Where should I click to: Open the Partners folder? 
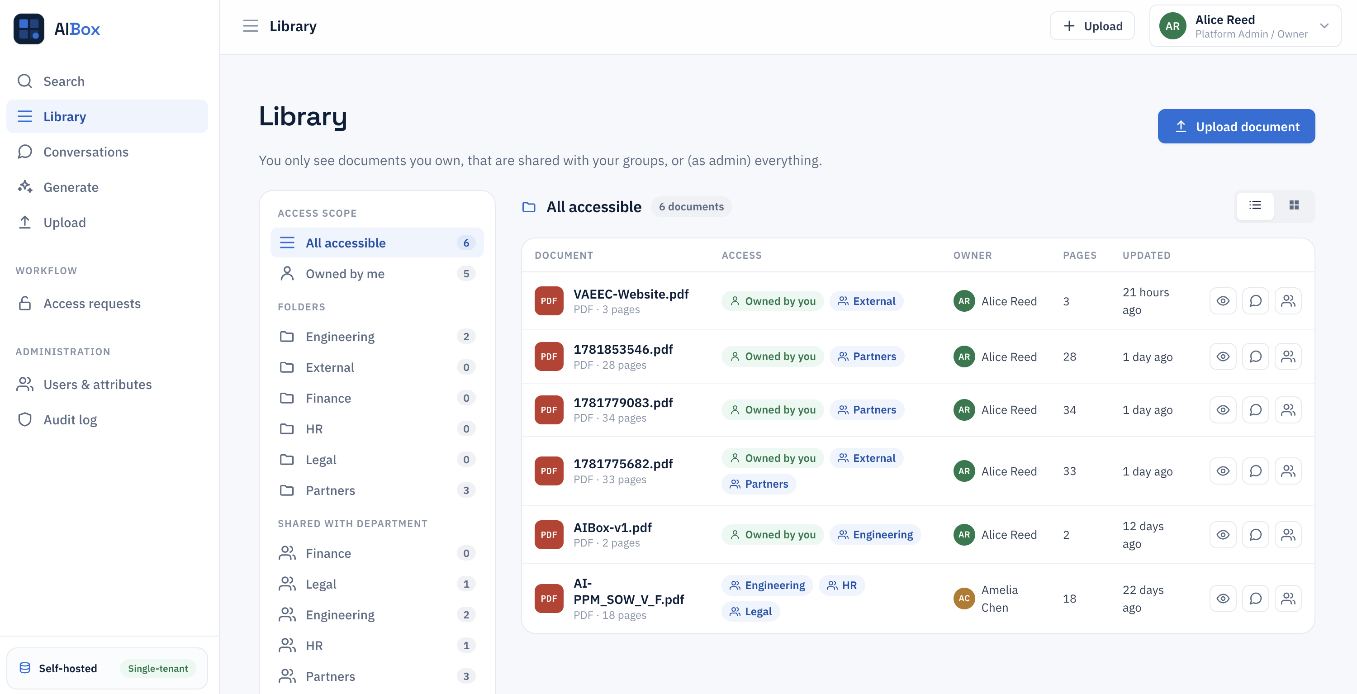[x=377, y=490]
